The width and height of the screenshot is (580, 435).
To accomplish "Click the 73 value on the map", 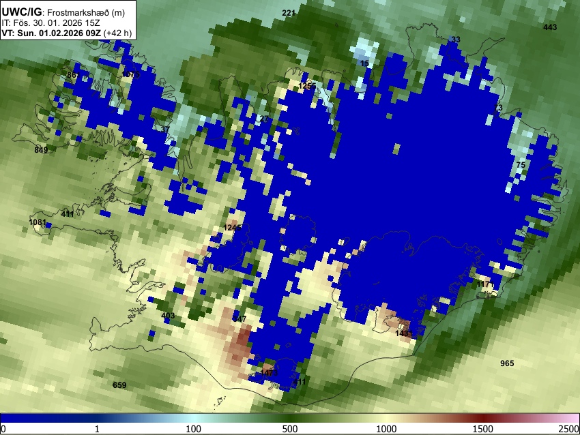I will coord(499,108).
